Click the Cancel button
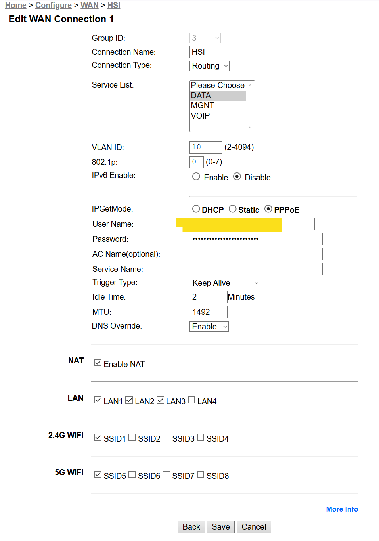Viewport: 379px width, 541px height. point(254,527)
